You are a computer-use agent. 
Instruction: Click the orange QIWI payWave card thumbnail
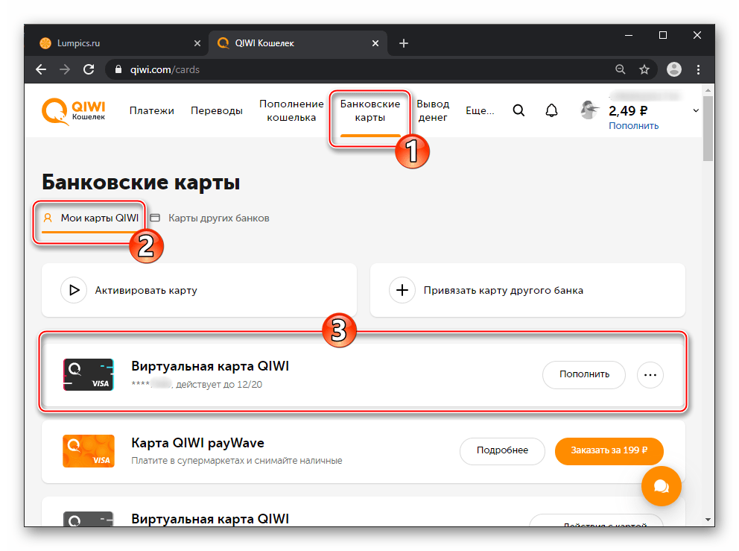click(x=89, y=451)
